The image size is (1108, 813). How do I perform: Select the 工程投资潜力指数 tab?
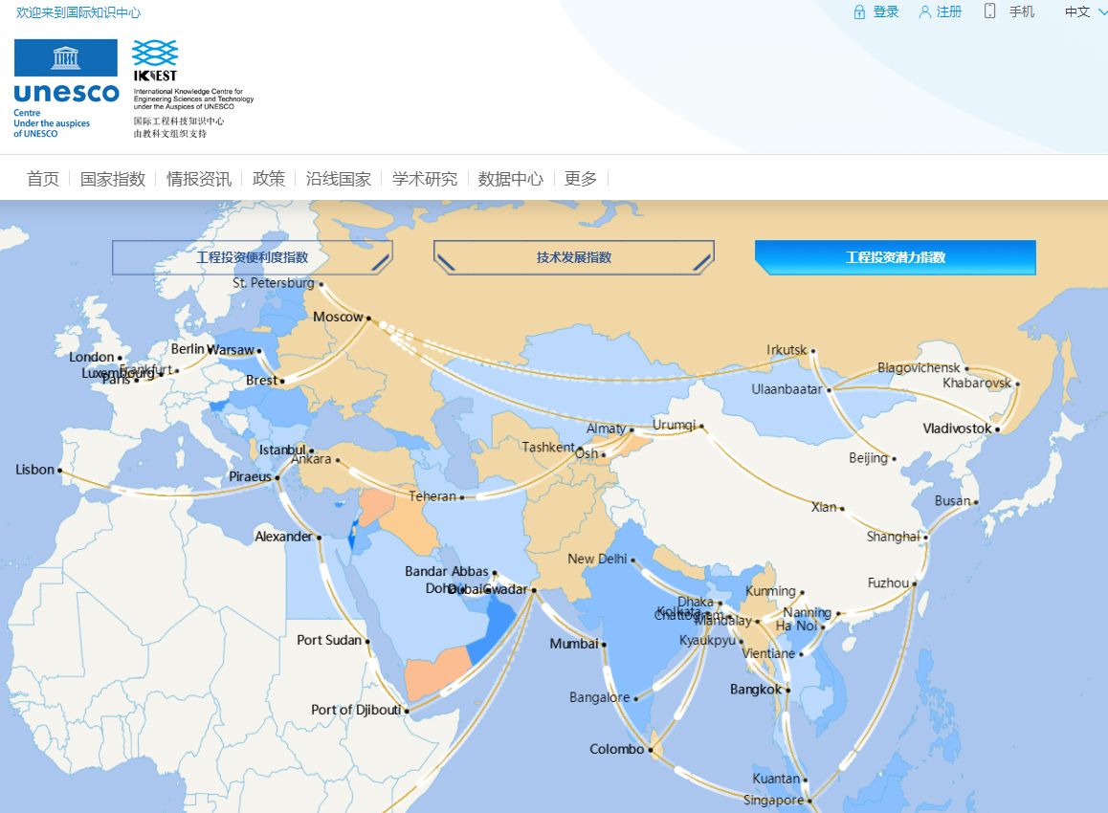coord(896,257)
